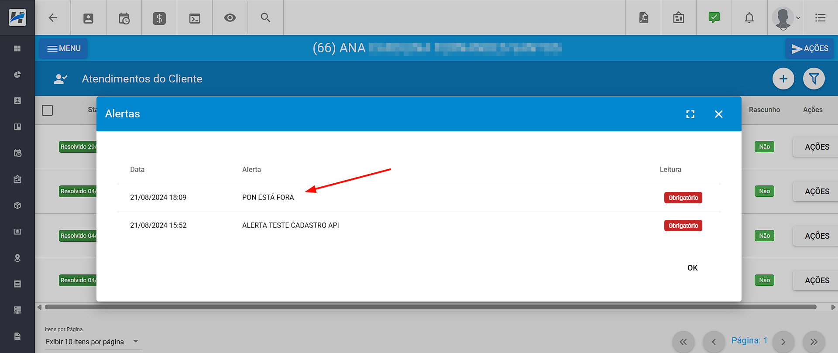The width and height of the screenshot is (838, 353).
Task: Click the scrollbar right arrow
Action: click(833, 307)
